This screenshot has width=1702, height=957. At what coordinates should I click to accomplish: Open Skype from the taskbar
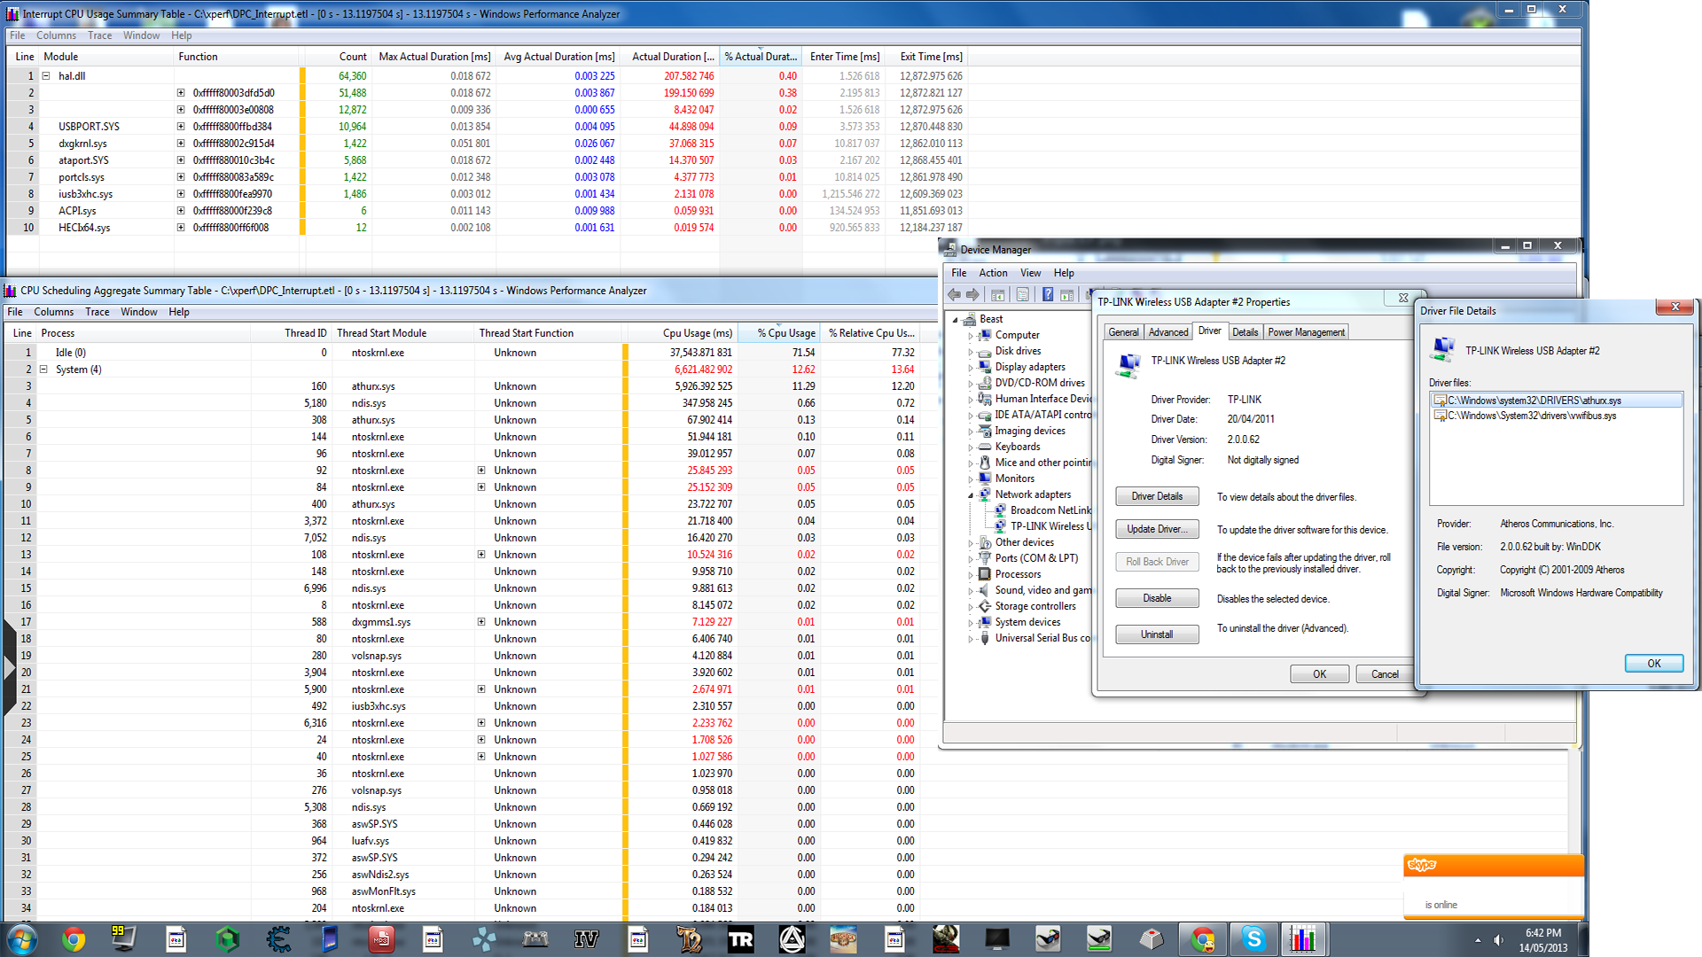pyautogui.click(x=1253, y=938)
